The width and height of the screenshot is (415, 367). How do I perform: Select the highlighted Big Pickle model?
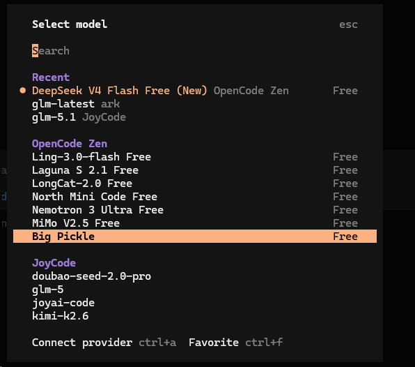tap(195, 237)
